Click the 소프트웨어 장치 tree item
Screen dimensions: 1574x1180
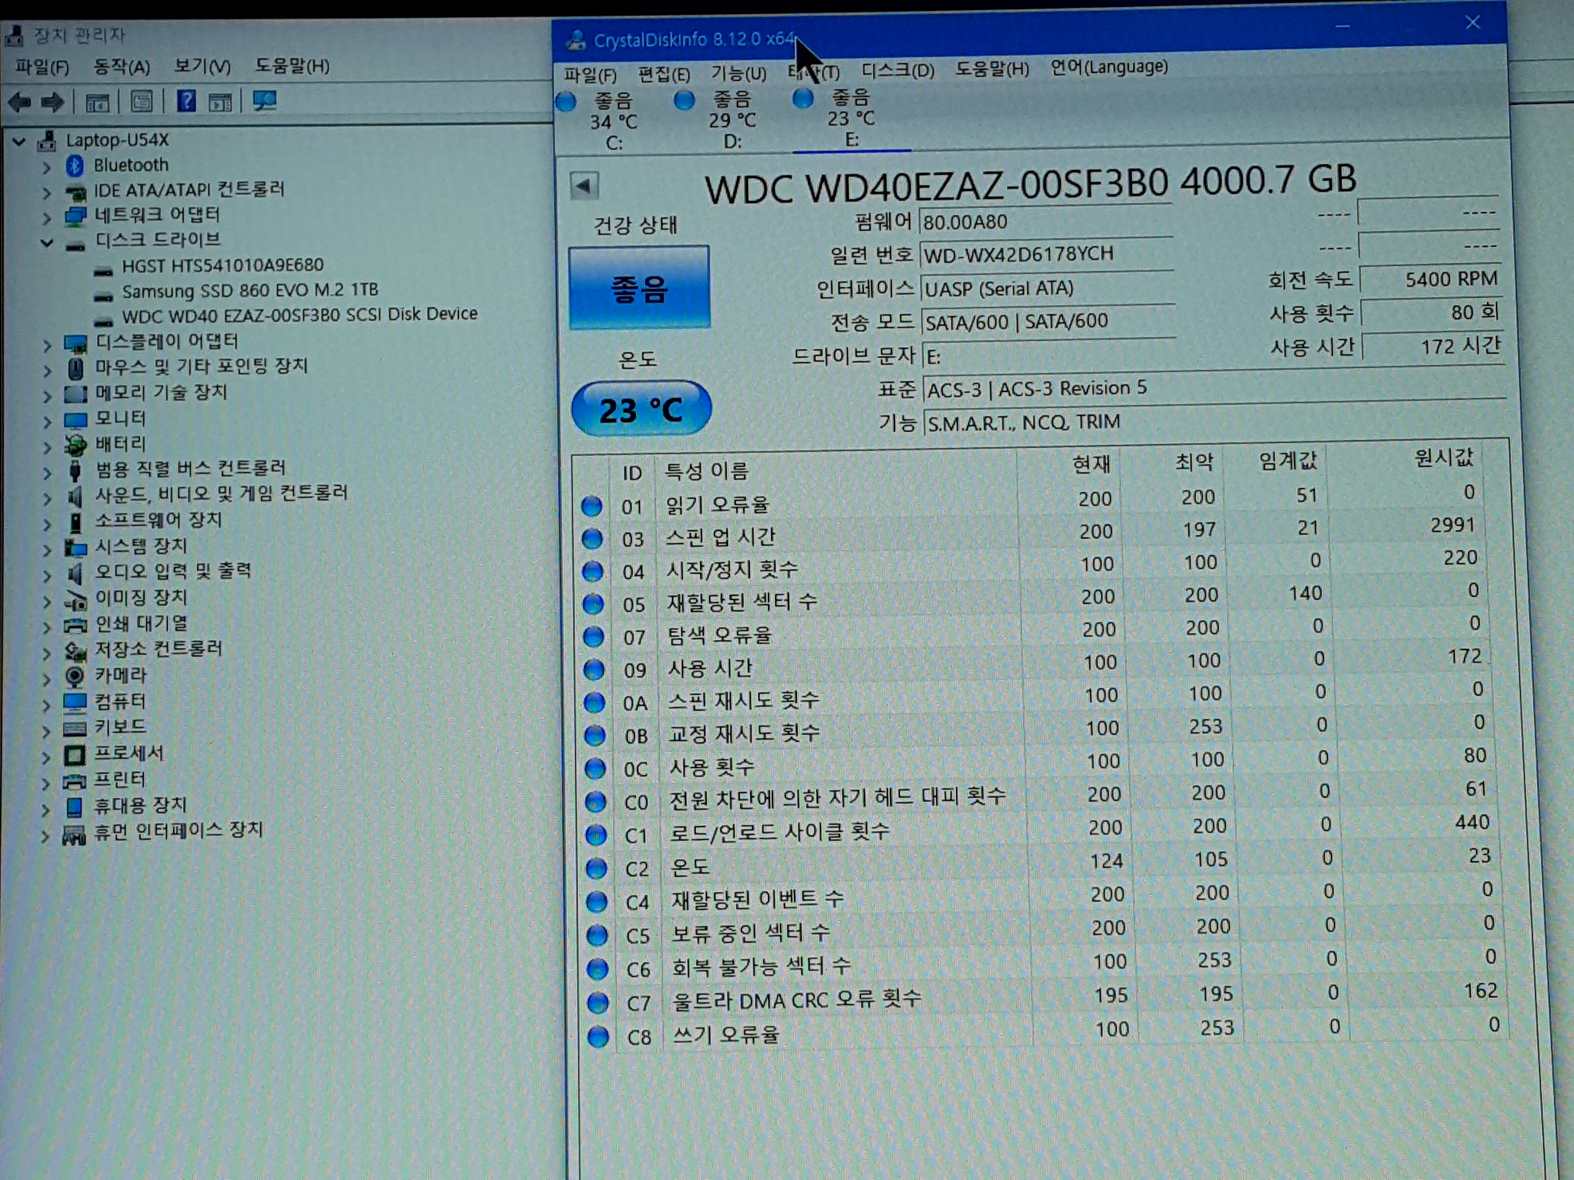tap(159, 520)
